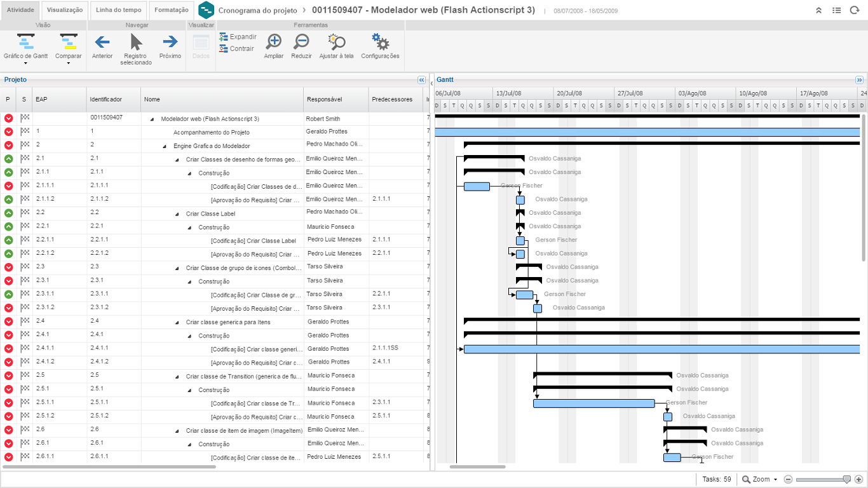Click the Expandir button
868x488 pixels.
(238, 37)
